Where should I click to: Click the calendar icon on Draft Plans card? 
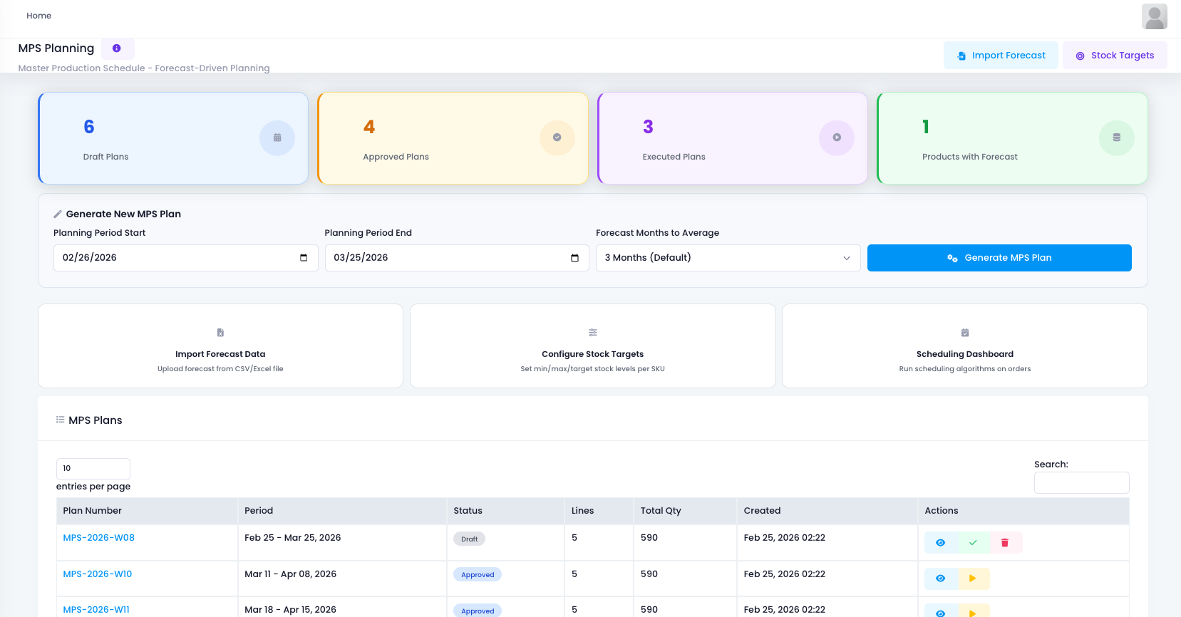point(277,138)
